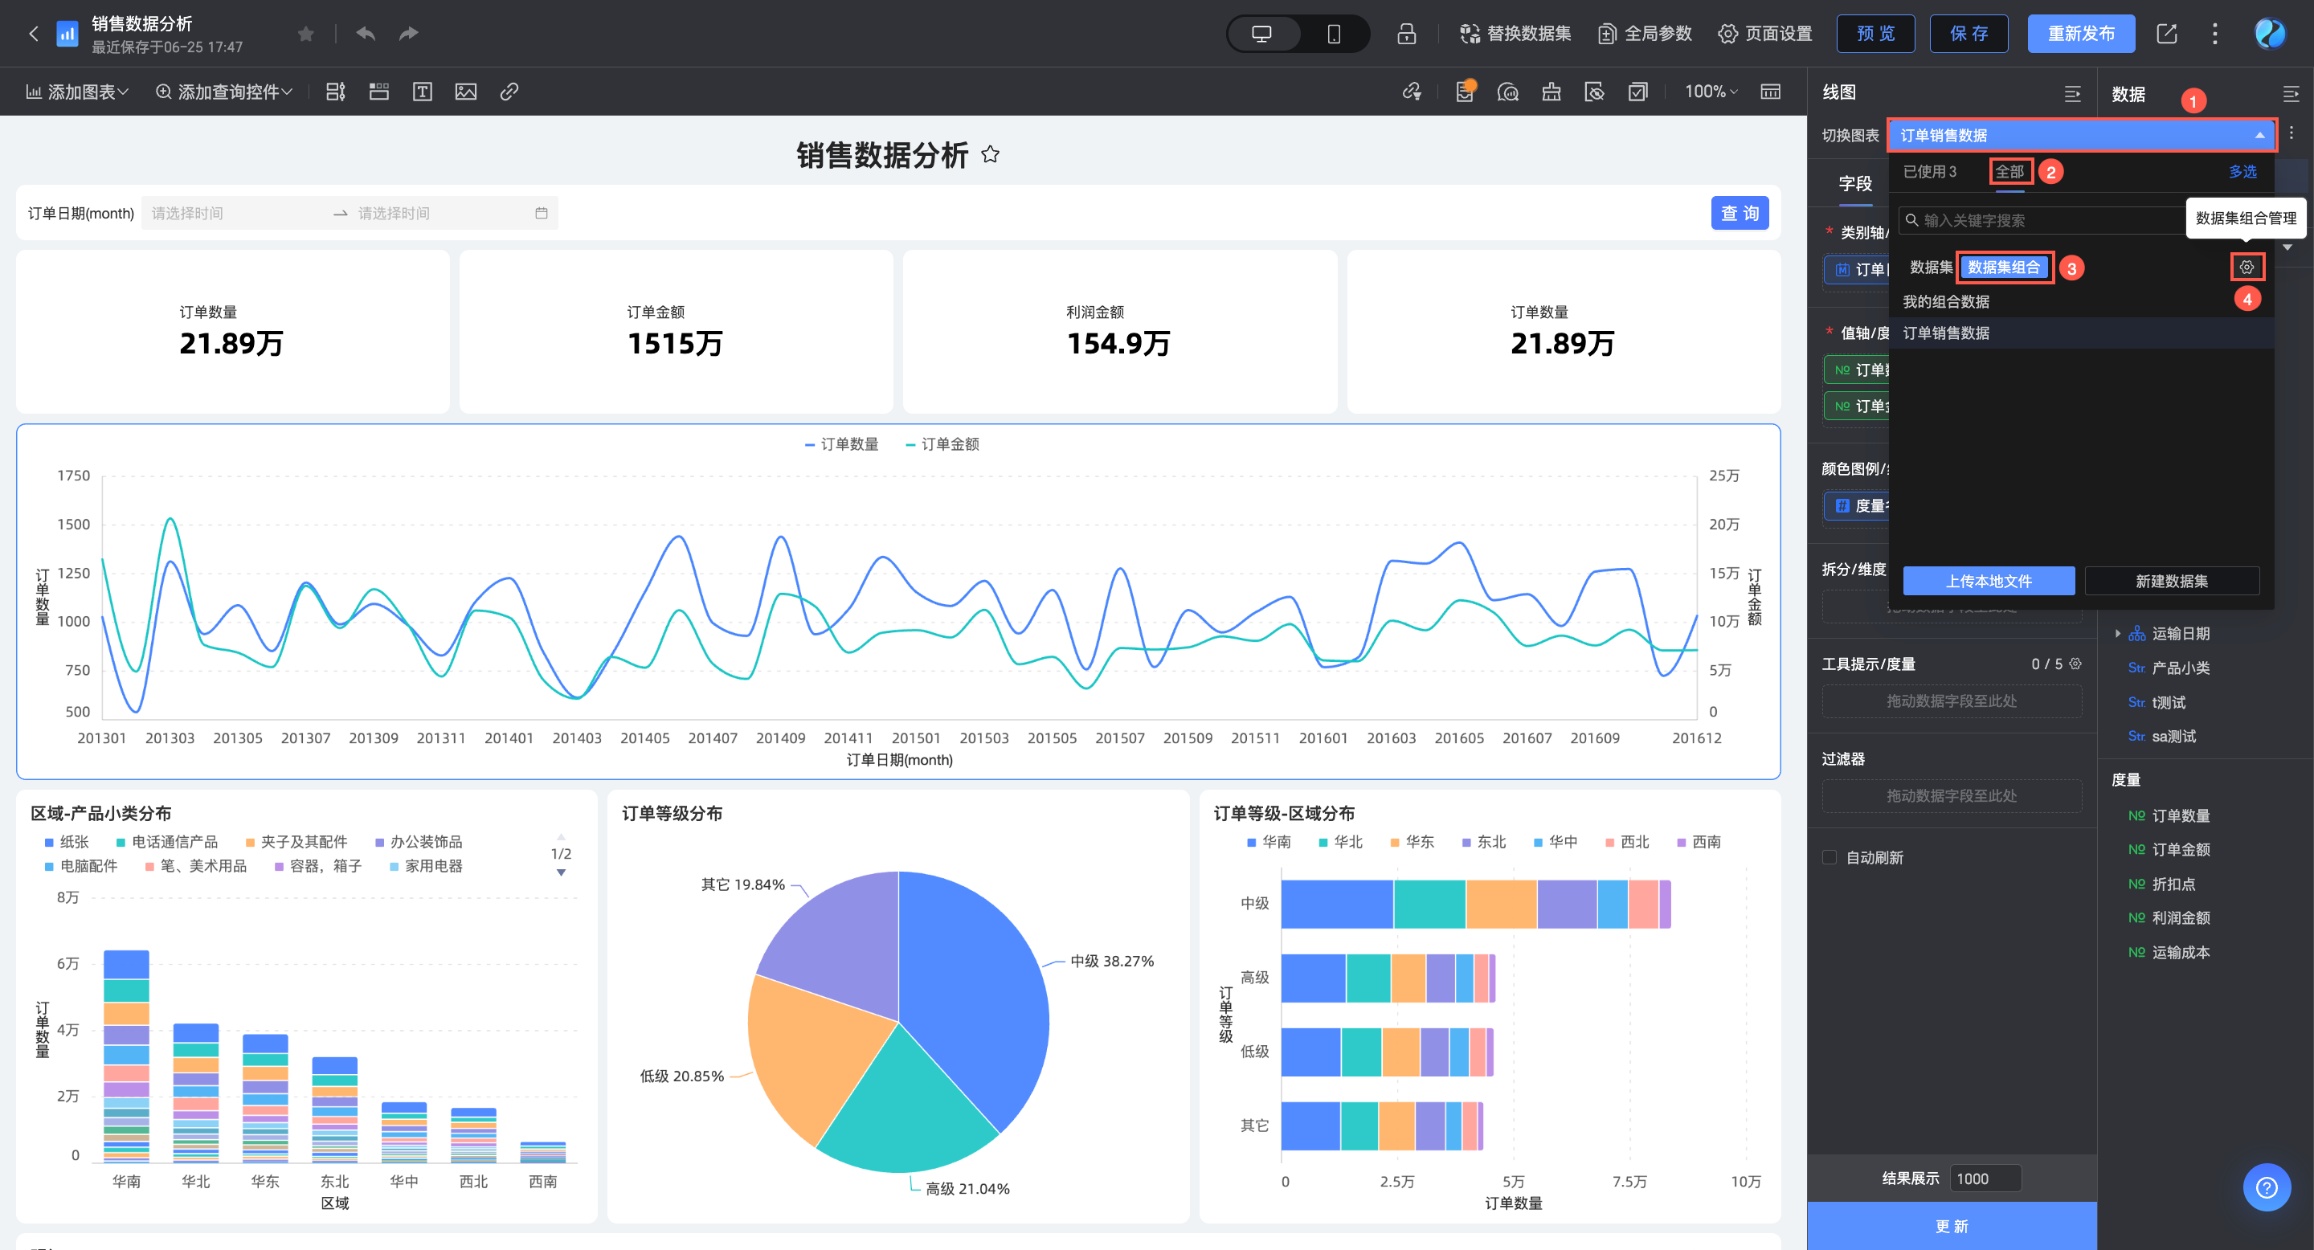
Task: Click the 重新发布 button
Action: 2080,33
